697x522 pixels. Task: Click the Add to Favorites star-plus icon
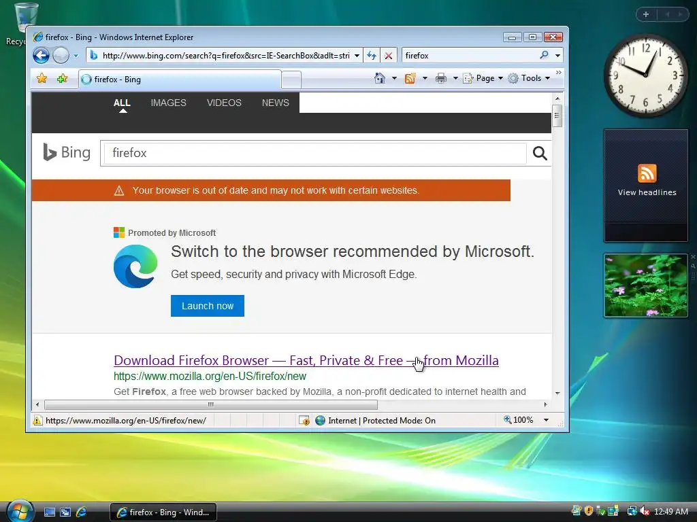[62, 79]
